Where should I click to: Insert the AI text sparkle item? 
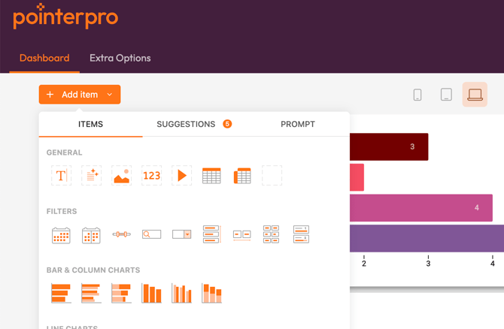(91, 175)
